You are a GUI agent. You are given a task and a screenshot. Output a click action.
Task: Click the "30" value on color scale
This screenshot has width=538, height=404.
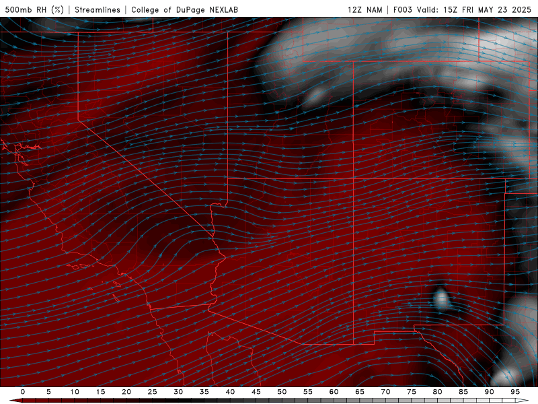[x=178, y=392]
